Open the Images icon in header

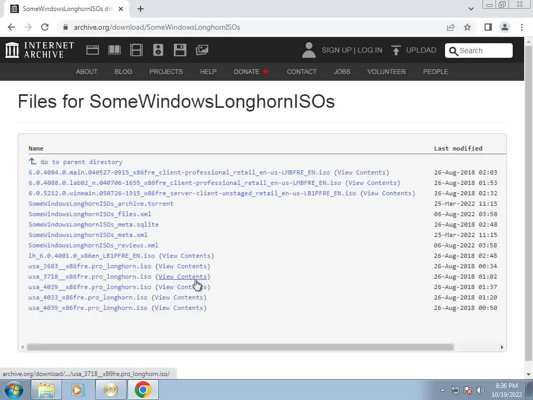pyautogui.click(x=202, y=50)
